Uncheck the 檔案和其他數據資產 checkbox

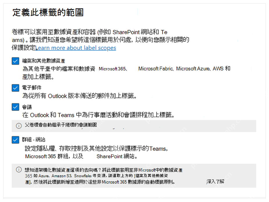click(15, 61)
